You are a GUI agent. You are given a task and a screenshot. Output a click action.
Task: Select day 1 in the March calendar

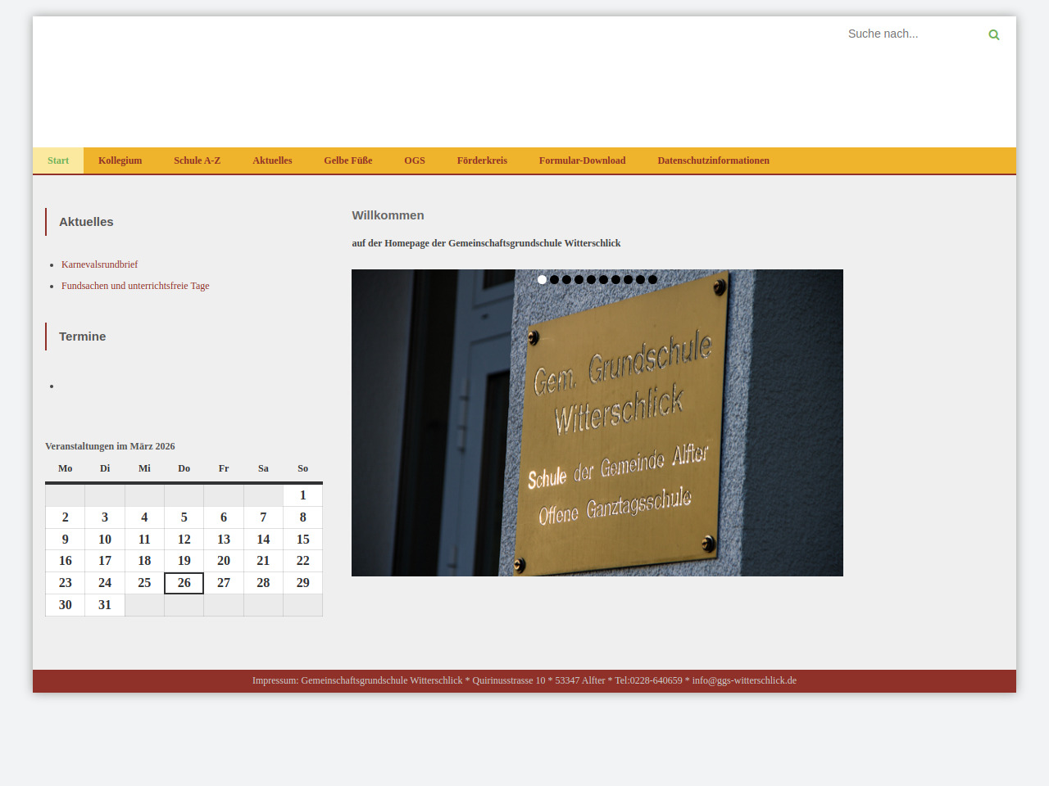click(x=302, y=495)
